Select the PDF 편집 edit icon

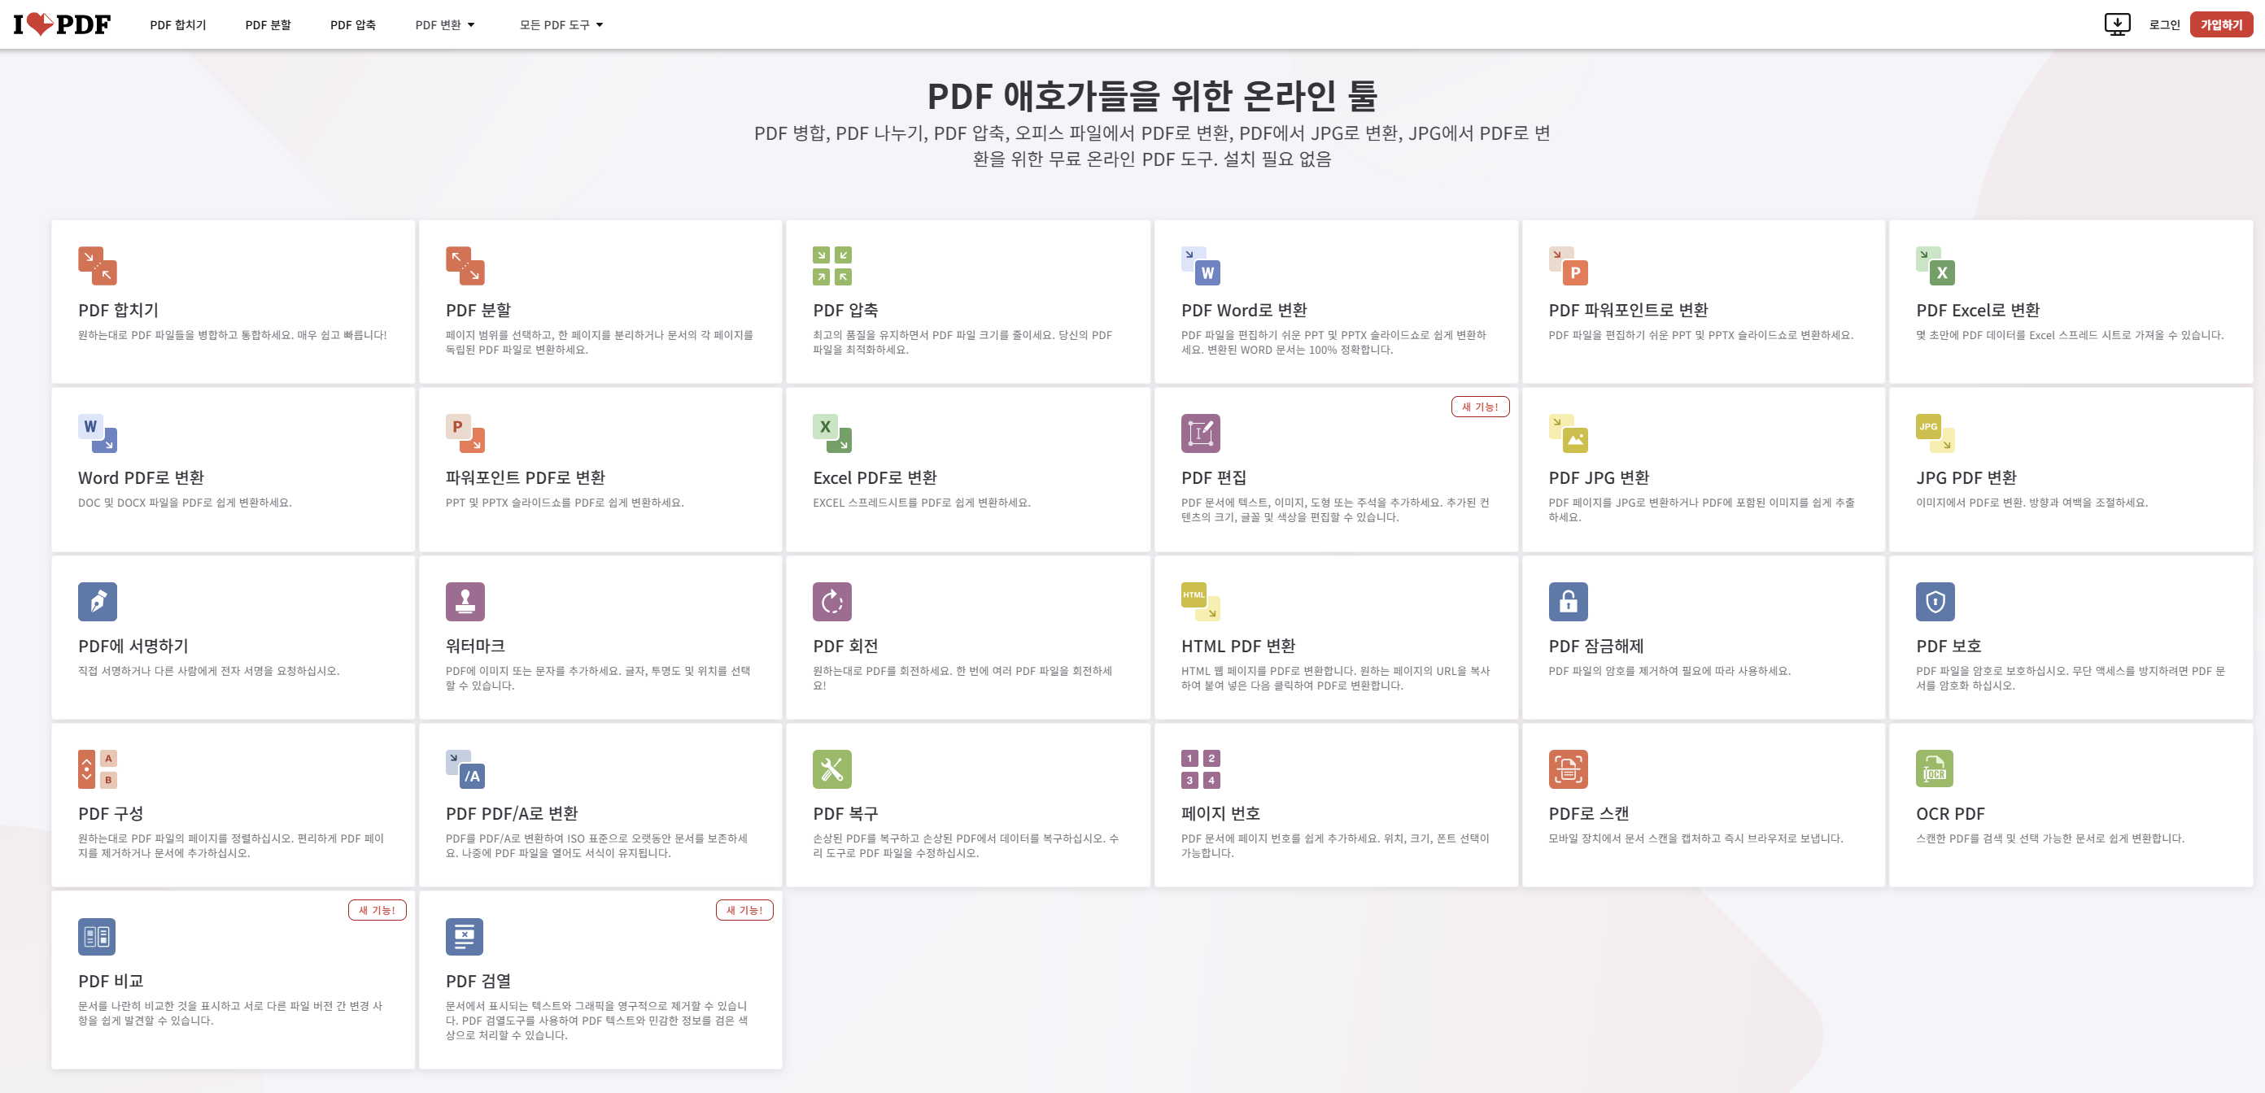click(x=1199, y=433)
